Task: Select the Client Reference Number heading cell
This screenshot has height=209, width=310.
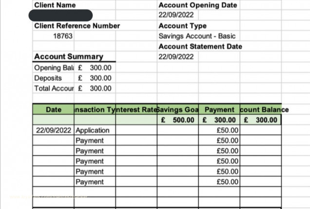Action: click(x=77, y=26)
